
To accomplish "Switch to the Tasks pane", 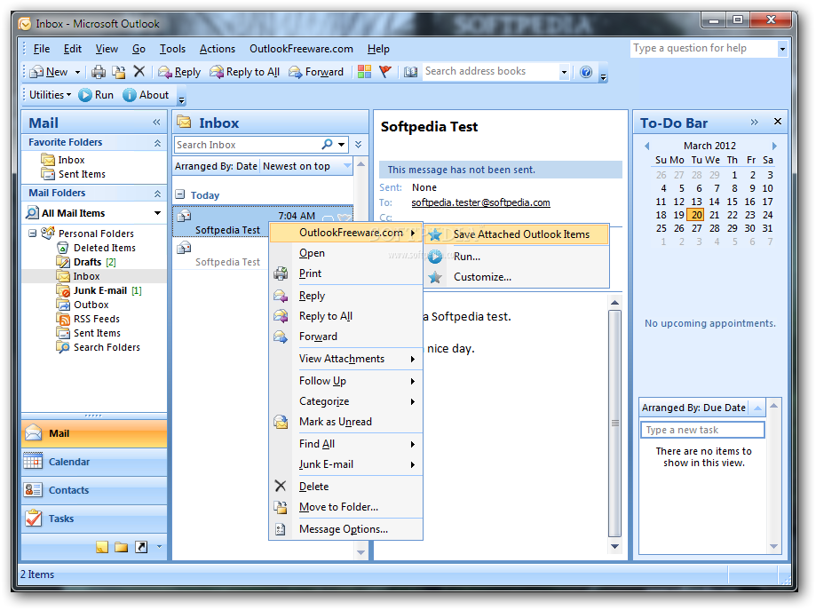I will pyautogui.click(x=94, y=519).
